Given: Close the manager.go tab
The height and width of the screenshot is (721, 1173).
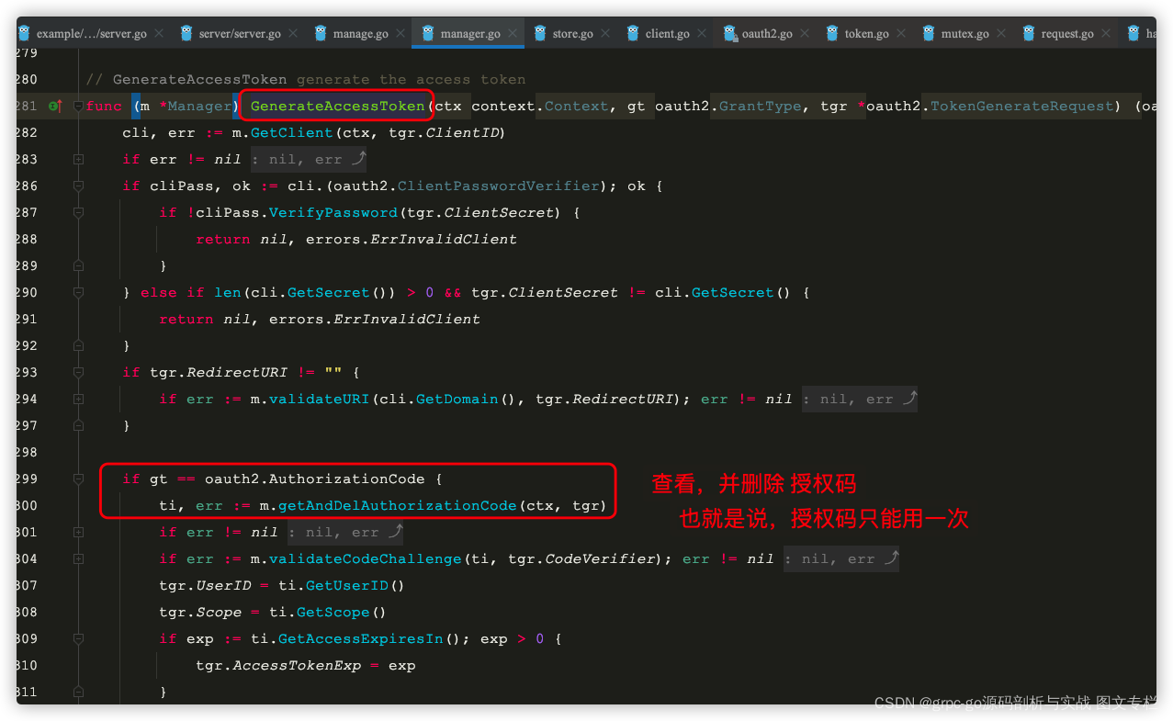Looking at the screenshot, I should click(513, 34).
